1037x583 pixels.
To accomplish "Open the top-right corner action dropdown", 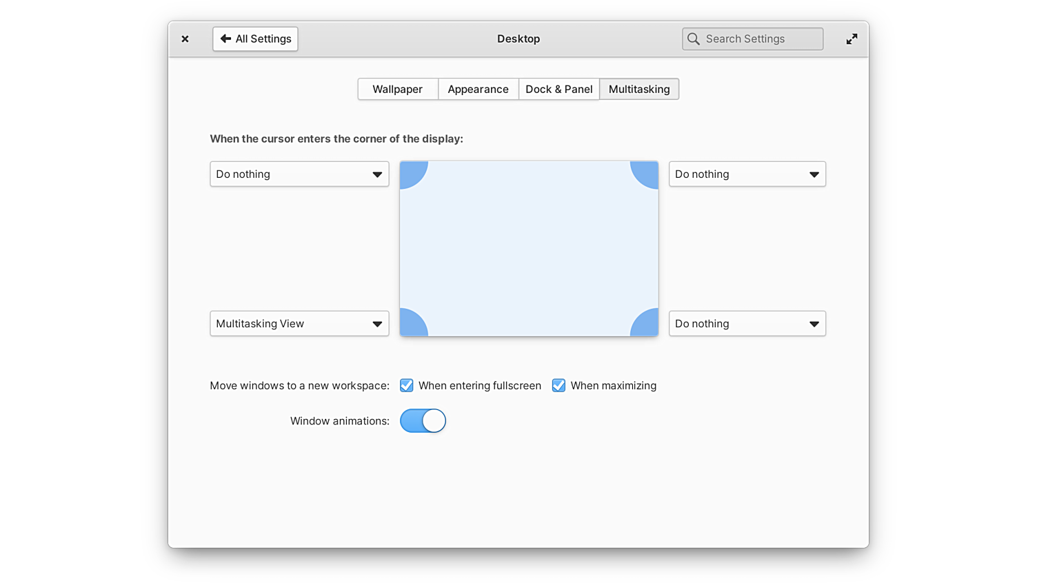I will tap(747, 174).
